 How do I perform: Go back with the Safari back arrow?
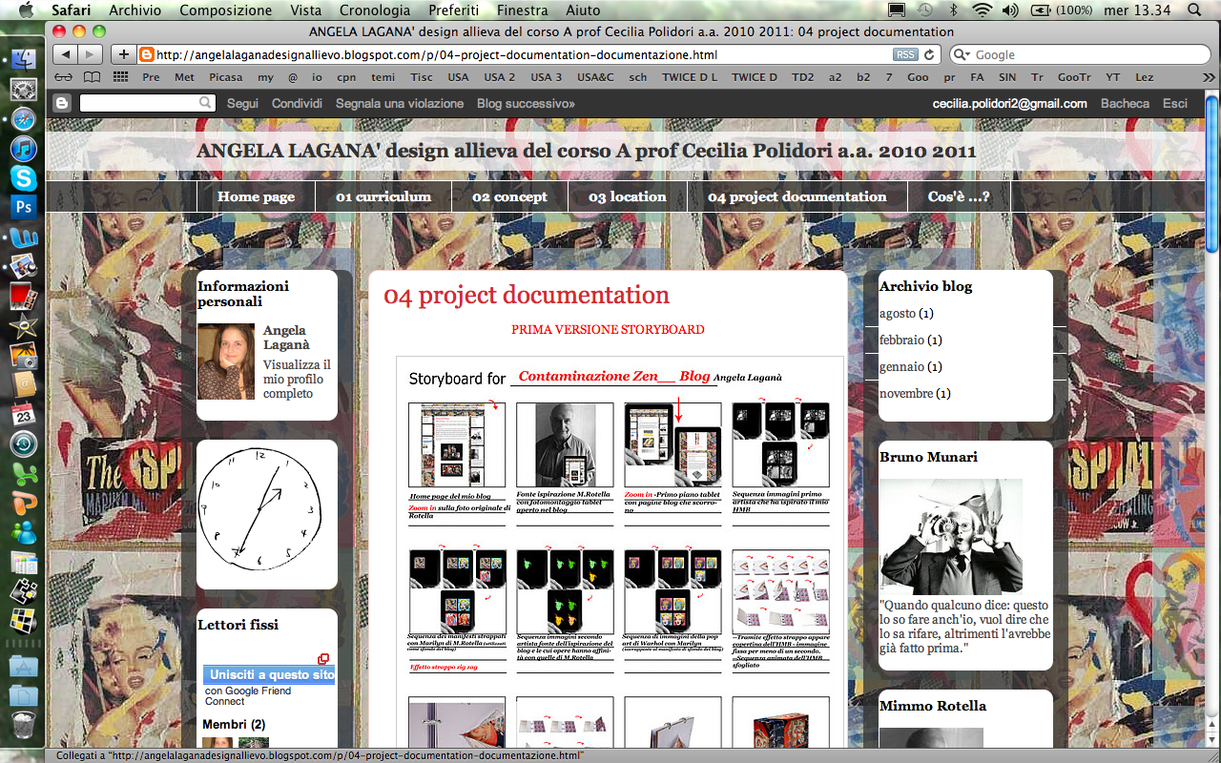[64, 54]
